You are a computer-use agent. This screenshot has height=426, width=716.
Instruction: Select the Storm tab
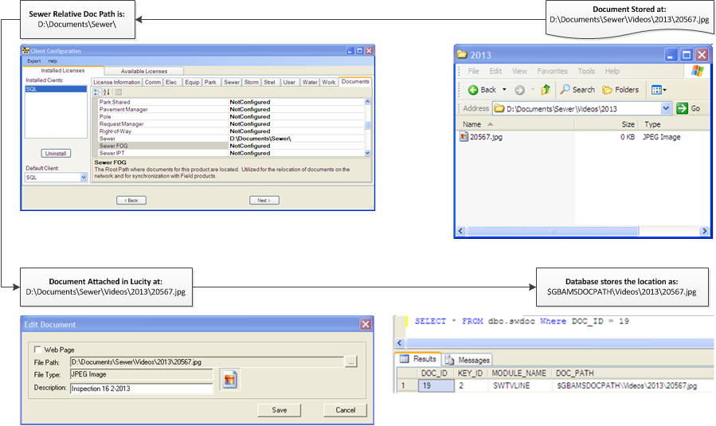coord(251,82)
